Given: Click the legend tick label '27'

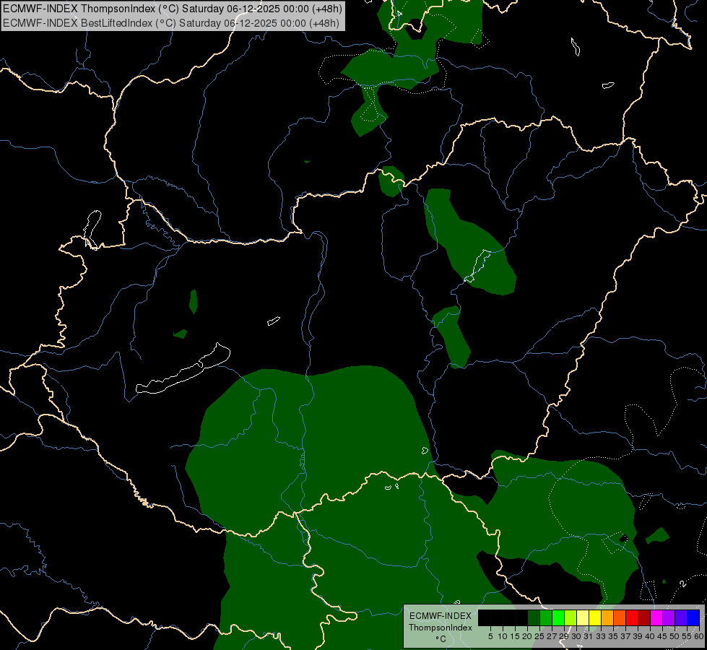Looking at the screenshot, I should tap(552, 636).
